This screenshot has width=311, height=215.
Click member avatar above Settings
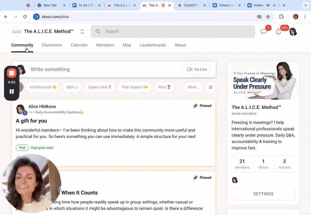[235, 180]
